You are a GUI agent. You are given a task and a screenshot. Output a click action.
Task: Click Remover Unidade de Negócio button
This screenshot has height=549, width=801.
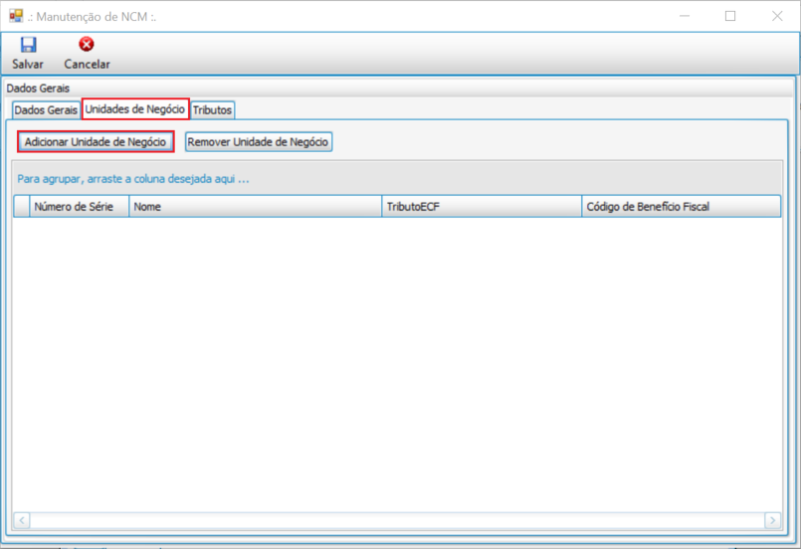258,142
